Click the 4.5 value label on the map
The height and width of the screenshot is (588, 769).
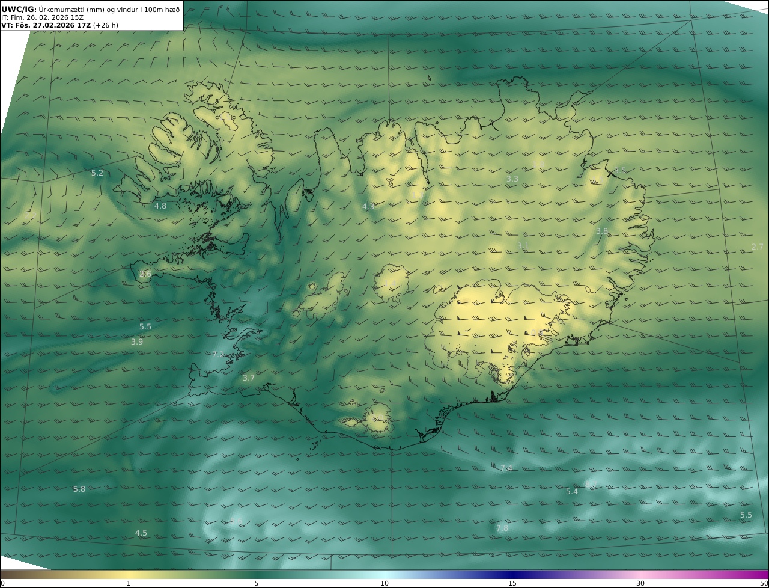[x=141, y=533]
